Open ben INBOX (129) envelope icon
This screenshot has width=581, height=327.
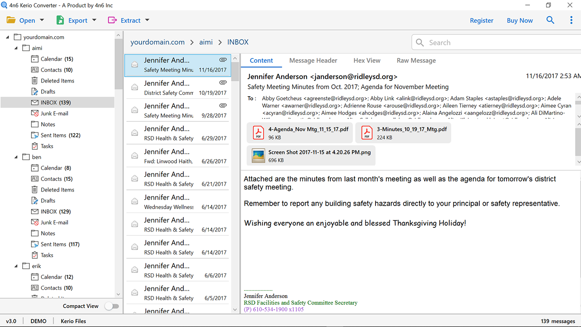[35, 212]
